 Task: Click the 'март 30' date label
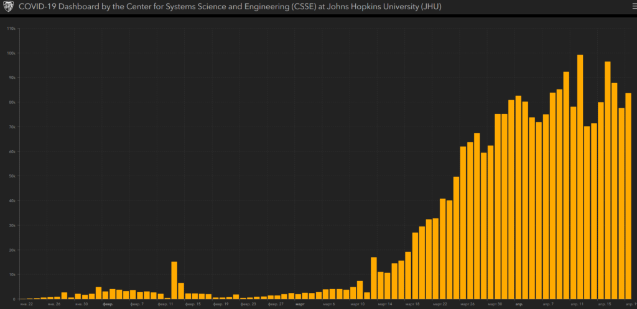click(x=495, y=304)
